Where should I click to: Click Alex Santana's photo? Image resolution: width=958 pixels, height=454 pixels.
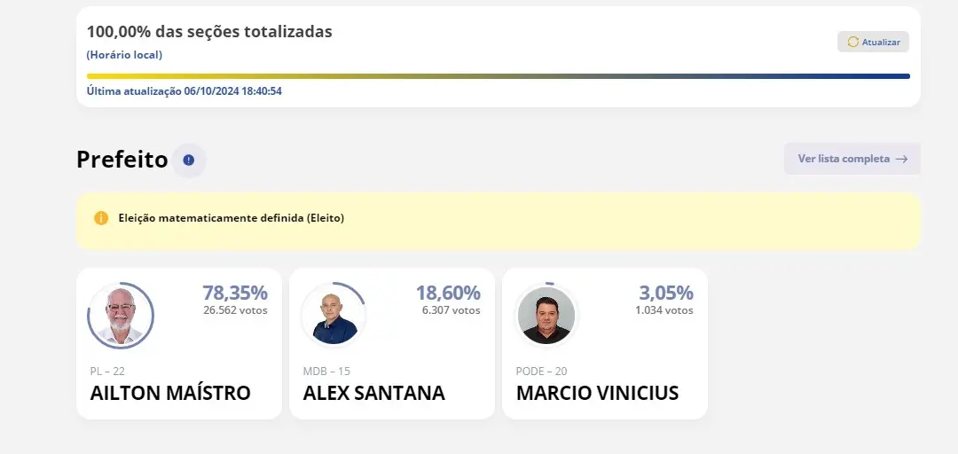tap(334, 317)
